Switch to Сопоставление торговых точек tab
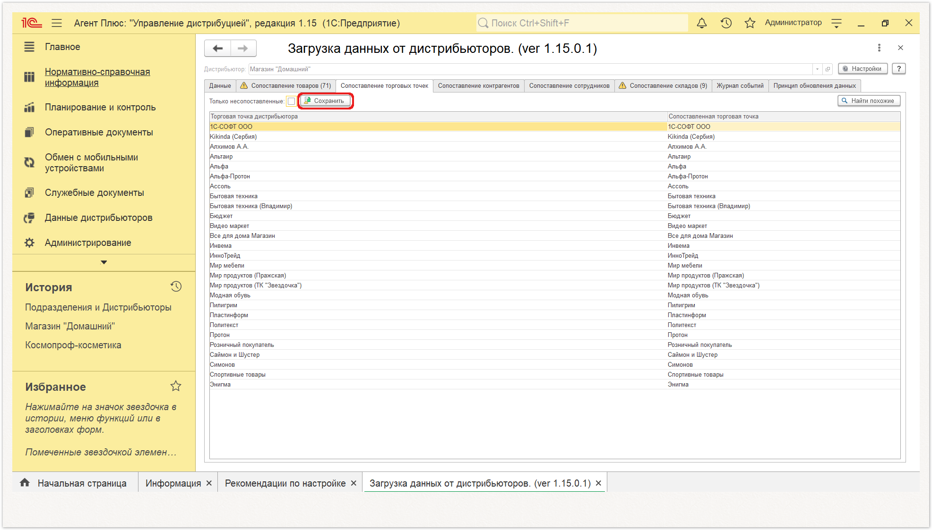 point(384,85)
